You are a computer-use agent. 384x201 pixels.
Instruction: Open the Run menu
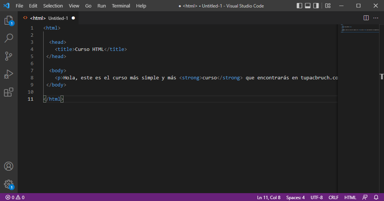pyautogui.click(x=101, y=6)
